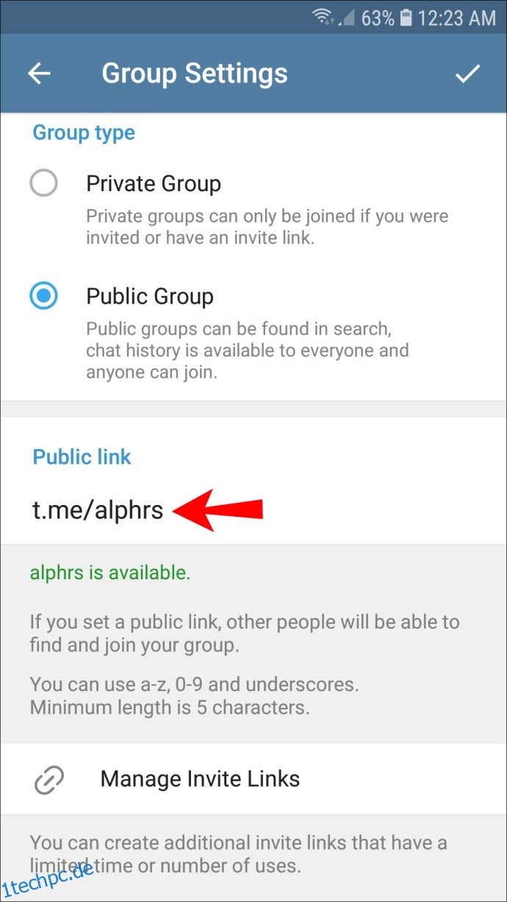This screenshot has height=902, width=507.
Task: Confirm settings with the checkmark icon
Action: 467,74
